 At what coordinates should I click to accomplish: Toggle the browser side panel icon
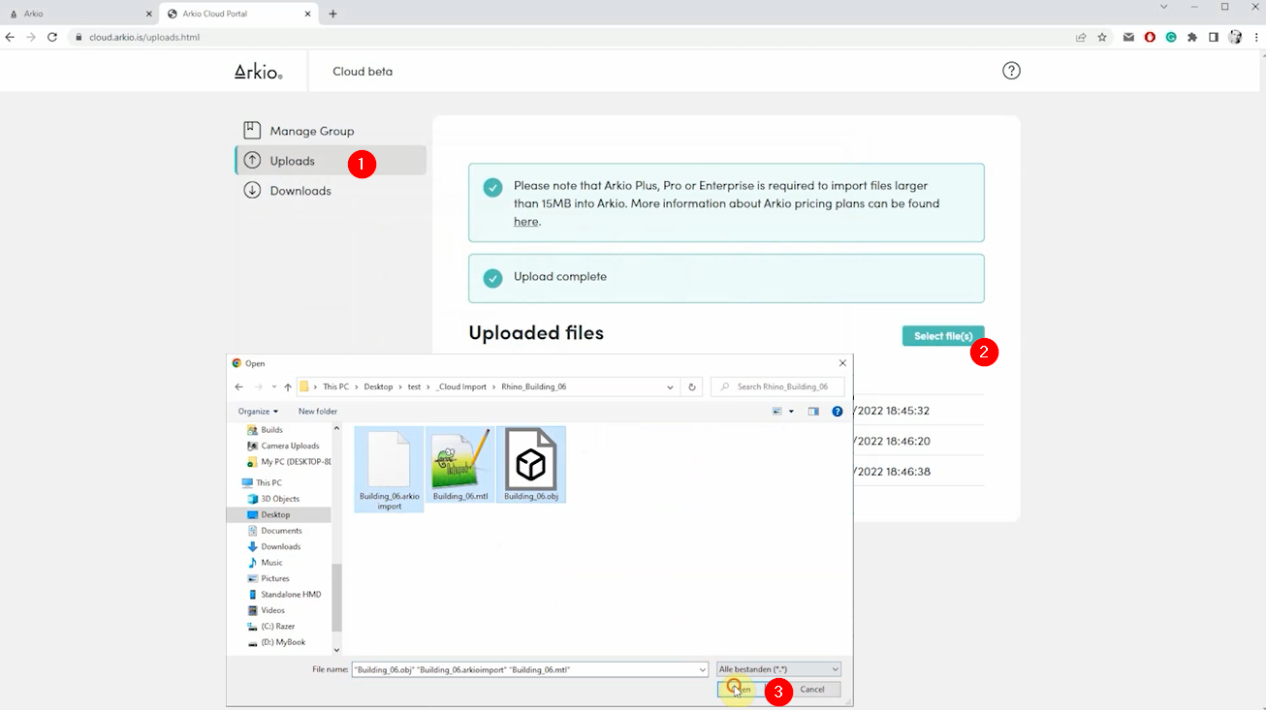(1214, 37)
